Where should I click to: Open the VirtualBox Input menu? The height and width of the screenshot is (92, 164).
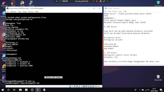(25, 11)
